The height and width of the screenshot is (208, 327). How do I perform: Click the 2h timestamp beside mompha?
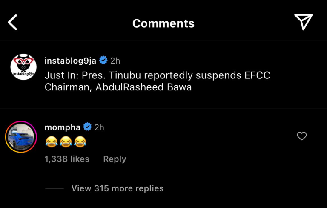[x=99, y=127]
